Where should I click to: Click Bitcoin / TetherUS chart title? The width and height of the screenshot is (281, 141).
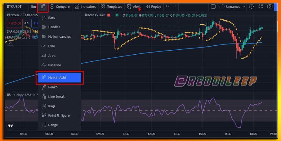22,15
